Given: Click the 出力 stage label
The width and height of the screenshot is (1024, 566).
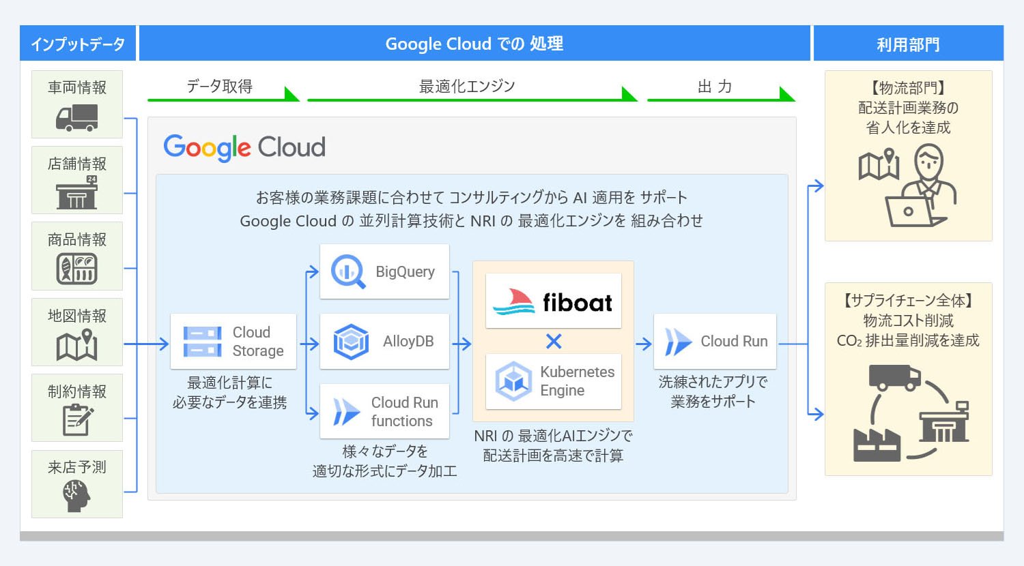Looking at the screenshot, I should pos(715,86).
